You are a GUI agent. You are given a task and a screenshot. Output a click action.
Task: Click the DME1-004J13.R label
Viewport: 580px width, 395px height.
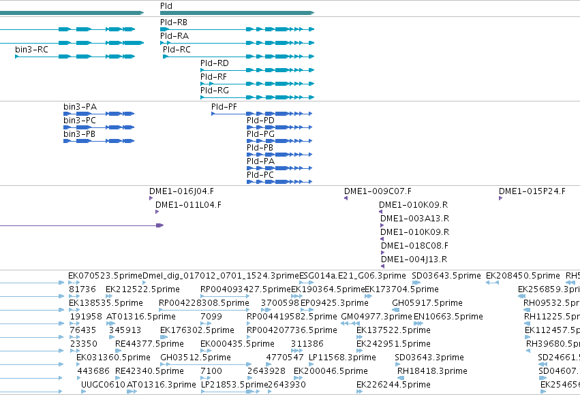pyautogui.click(x=414, y=259)
